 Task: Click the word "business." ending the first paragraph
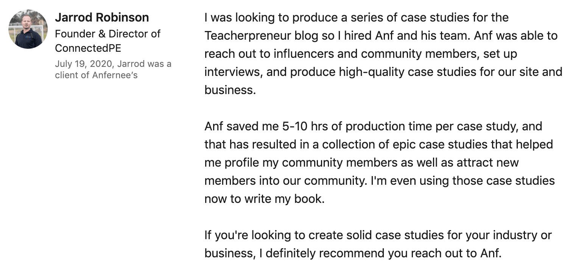[230, 90]
